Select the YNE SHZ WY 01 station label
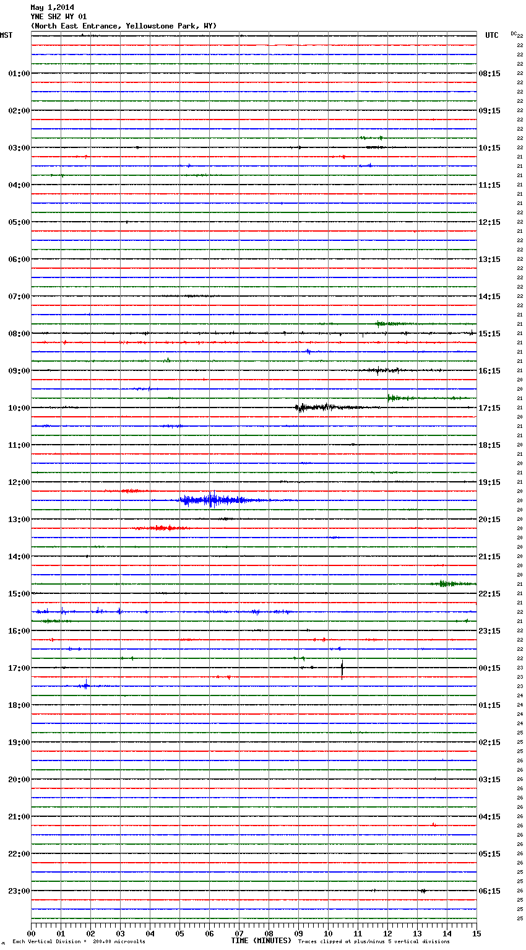 tap(59, 17)
